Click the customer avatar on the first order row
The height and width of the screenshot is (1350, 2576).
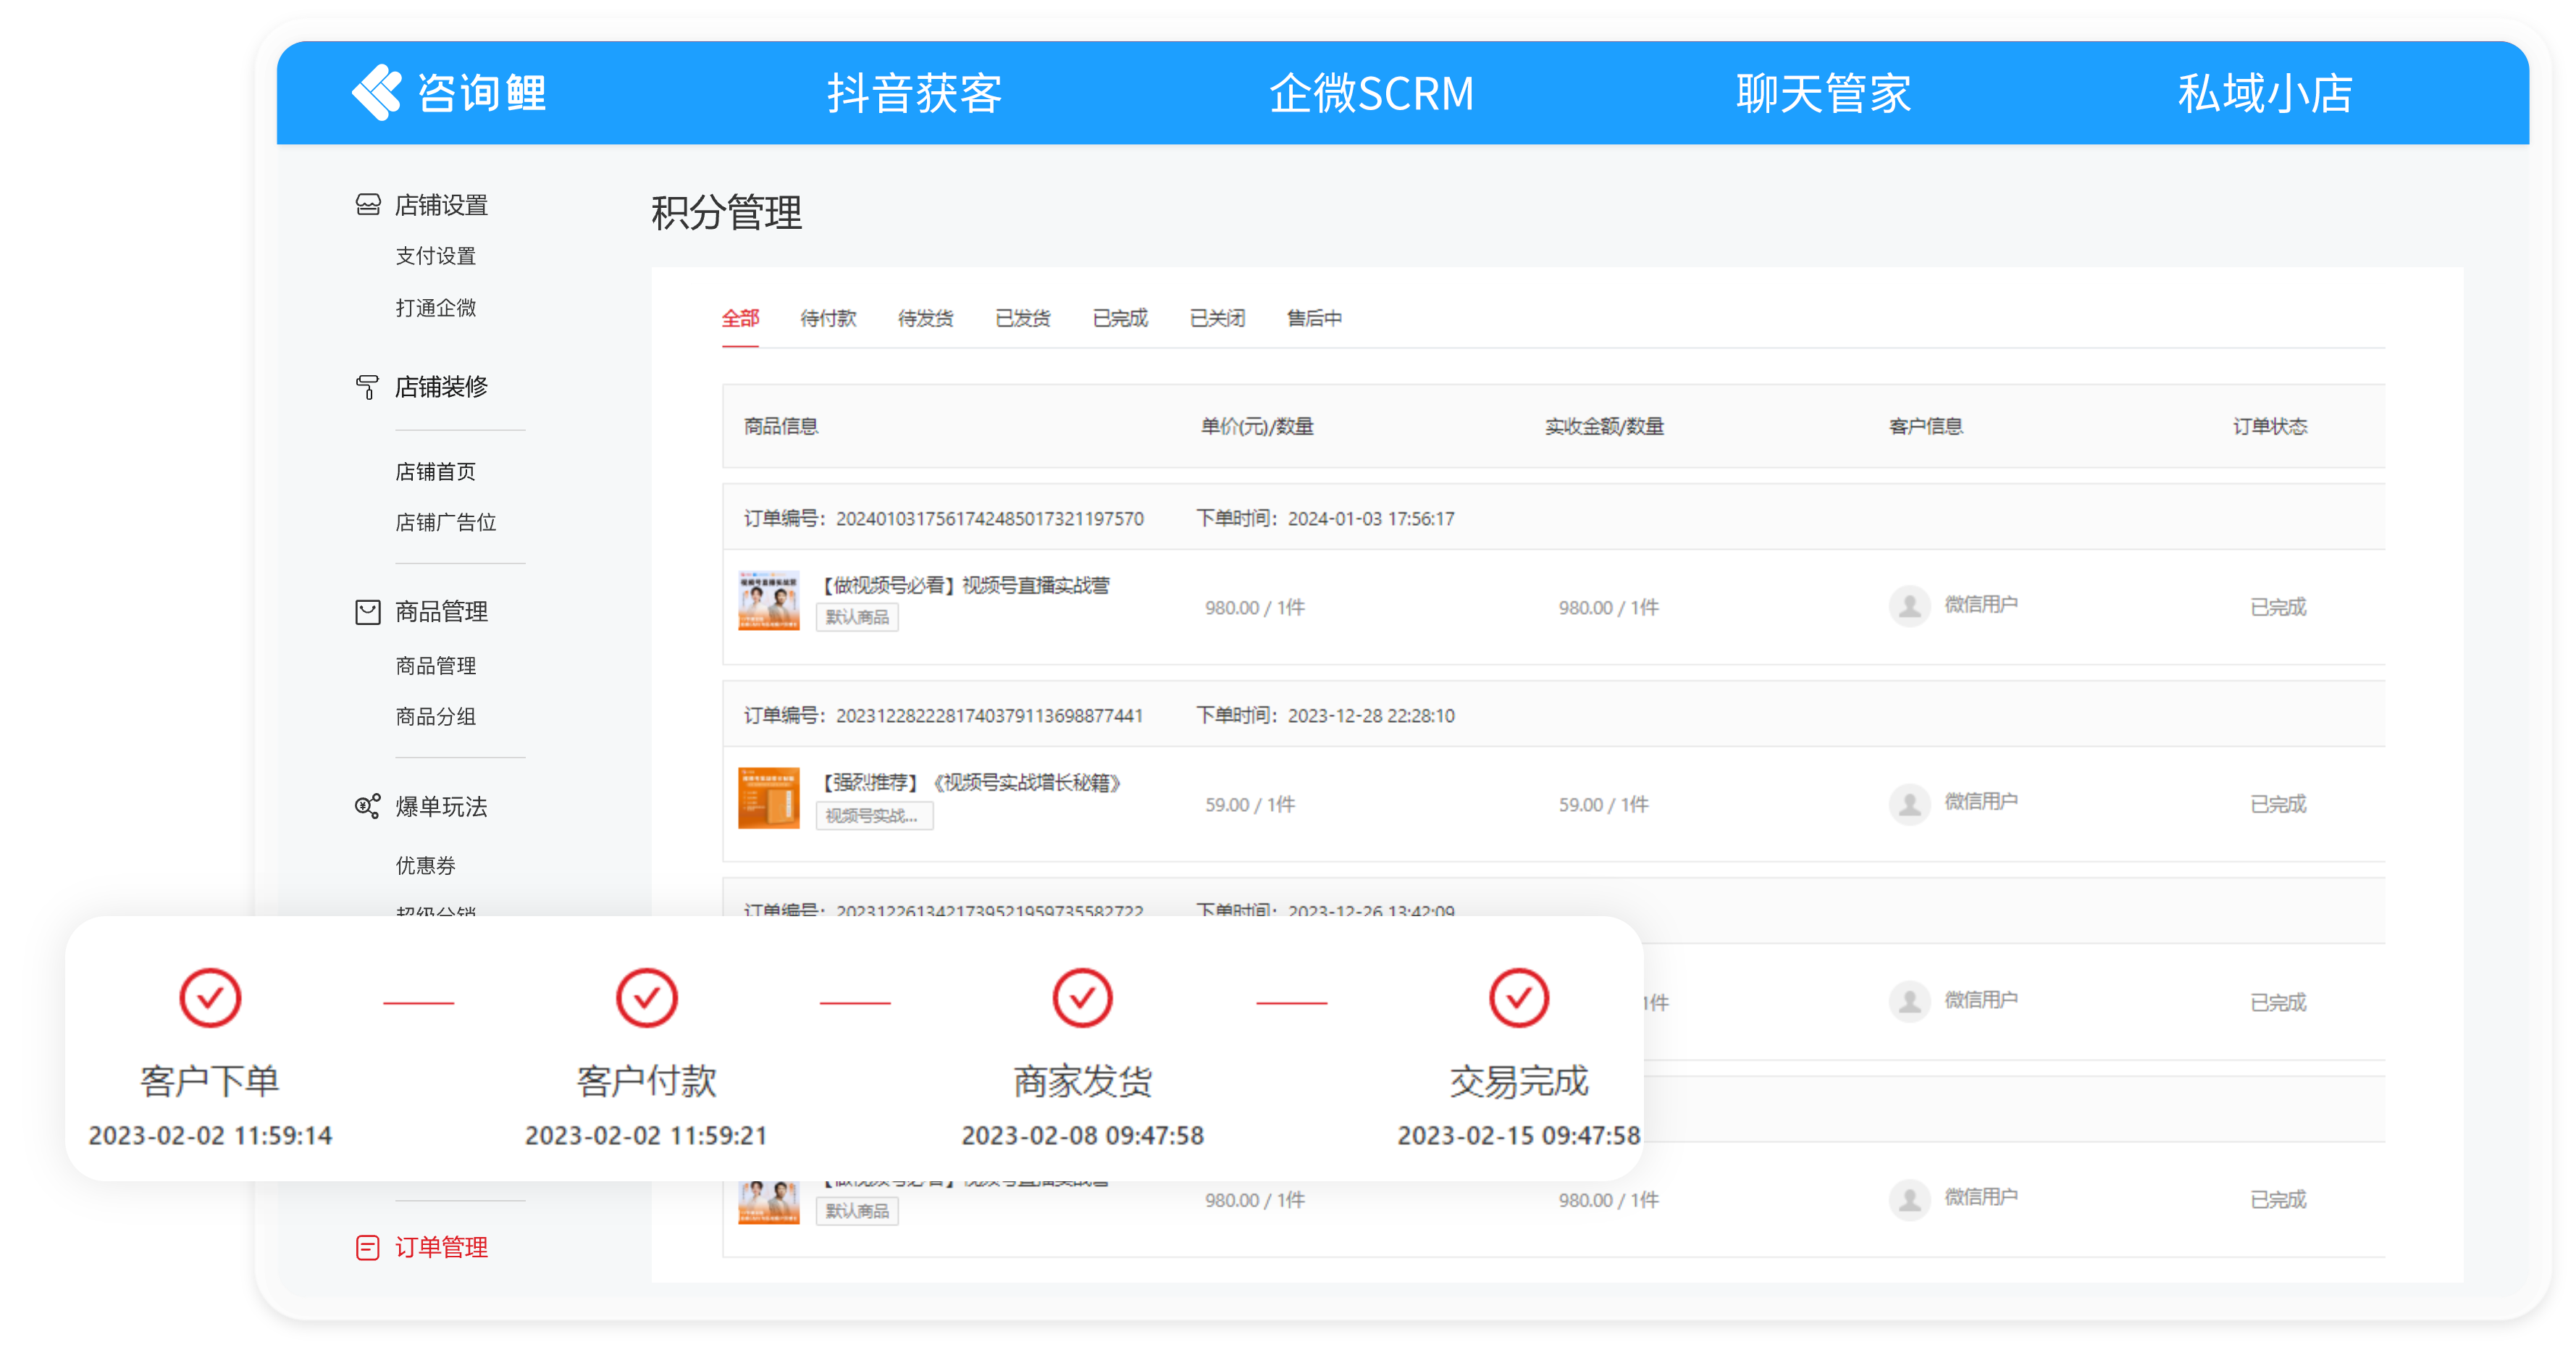click(1909, 605)
